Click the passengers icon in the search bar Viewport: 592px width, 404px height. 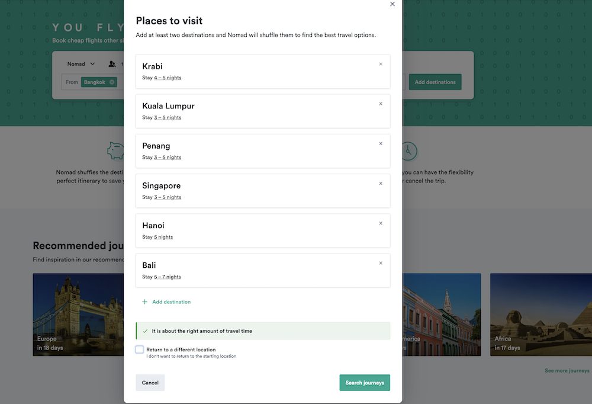[111, 63]
